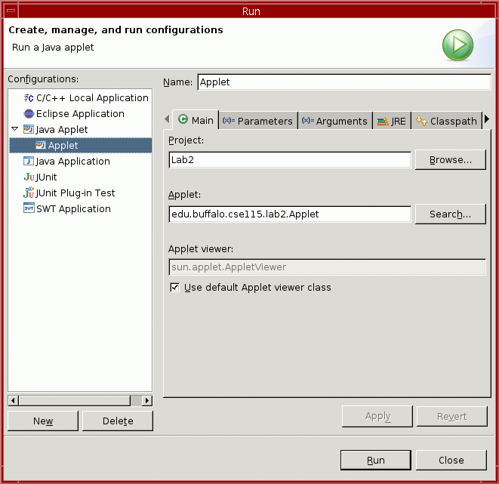Select the Applet configuration in tree
The height and width of the screenshot is (484, 499).
click(x=63, y=146)
